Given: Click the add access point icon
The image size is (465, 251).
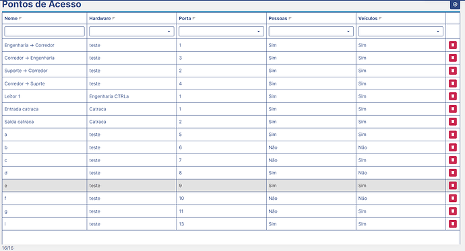Looking at the screenshot, I should pos(455,5).
